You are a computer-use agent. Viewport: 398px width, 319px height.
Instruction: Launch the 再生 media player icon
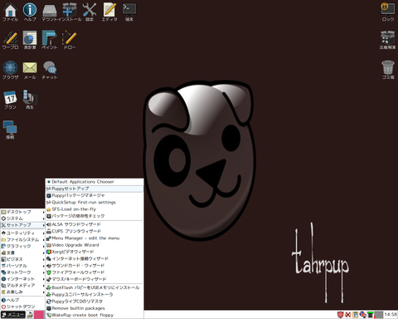[x=30, y=100]
